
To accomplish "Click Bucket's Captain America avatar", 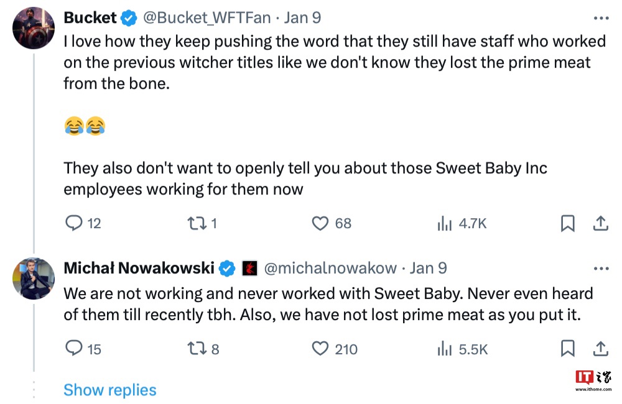I will [34, 28].
